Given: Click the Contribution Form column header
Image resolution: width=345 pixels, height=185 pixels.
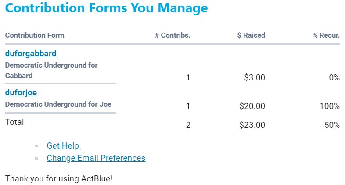Looking at the screenshot, I should [x=35, y=35].
